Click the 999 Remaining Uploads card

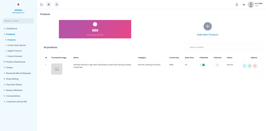click(95, 29)
